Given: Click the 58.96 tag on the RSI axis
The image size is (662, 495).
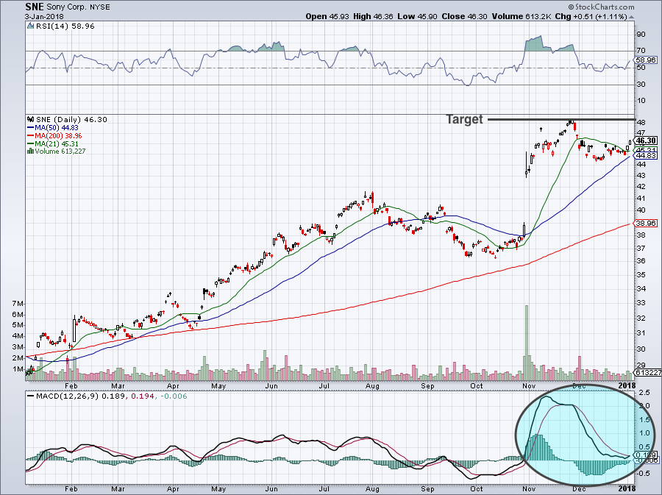Looking at the screenshot, I should [647, 60].
